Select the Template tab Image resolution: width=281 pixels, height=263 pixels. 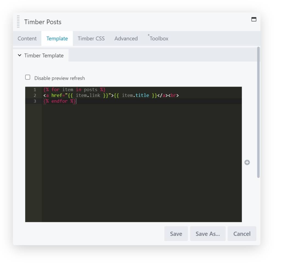57,39
